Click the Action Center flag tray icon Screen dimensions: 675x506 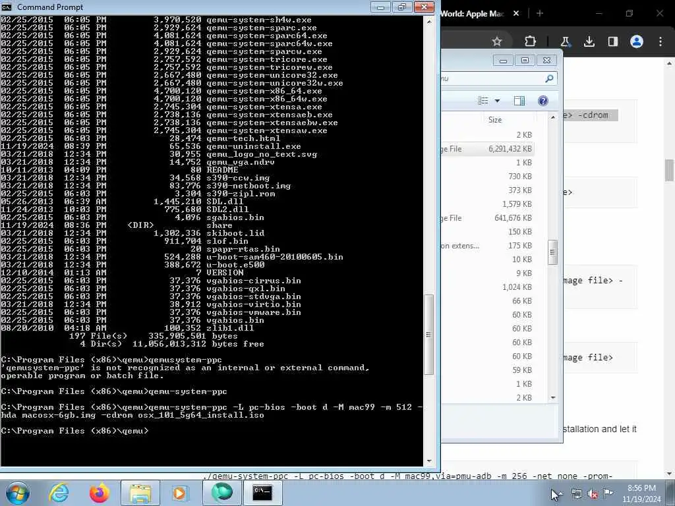point(608,493)
